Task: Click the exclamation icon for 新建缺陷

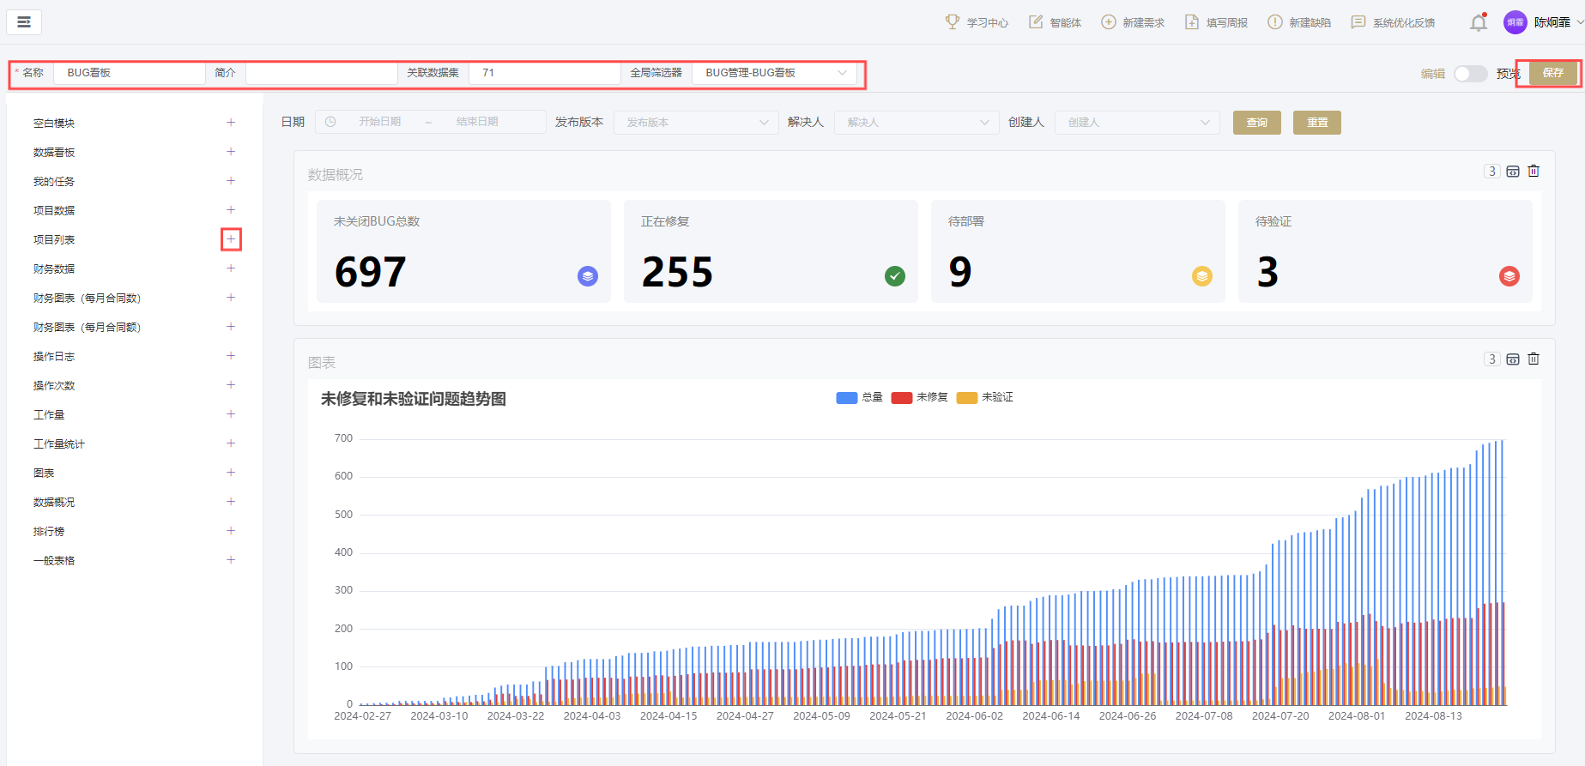Action: [1275, 22]
